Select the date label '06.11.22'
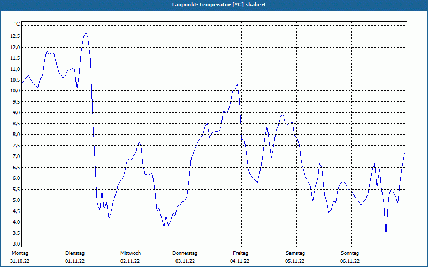The image size is (428, 267). tap(350, 261)
